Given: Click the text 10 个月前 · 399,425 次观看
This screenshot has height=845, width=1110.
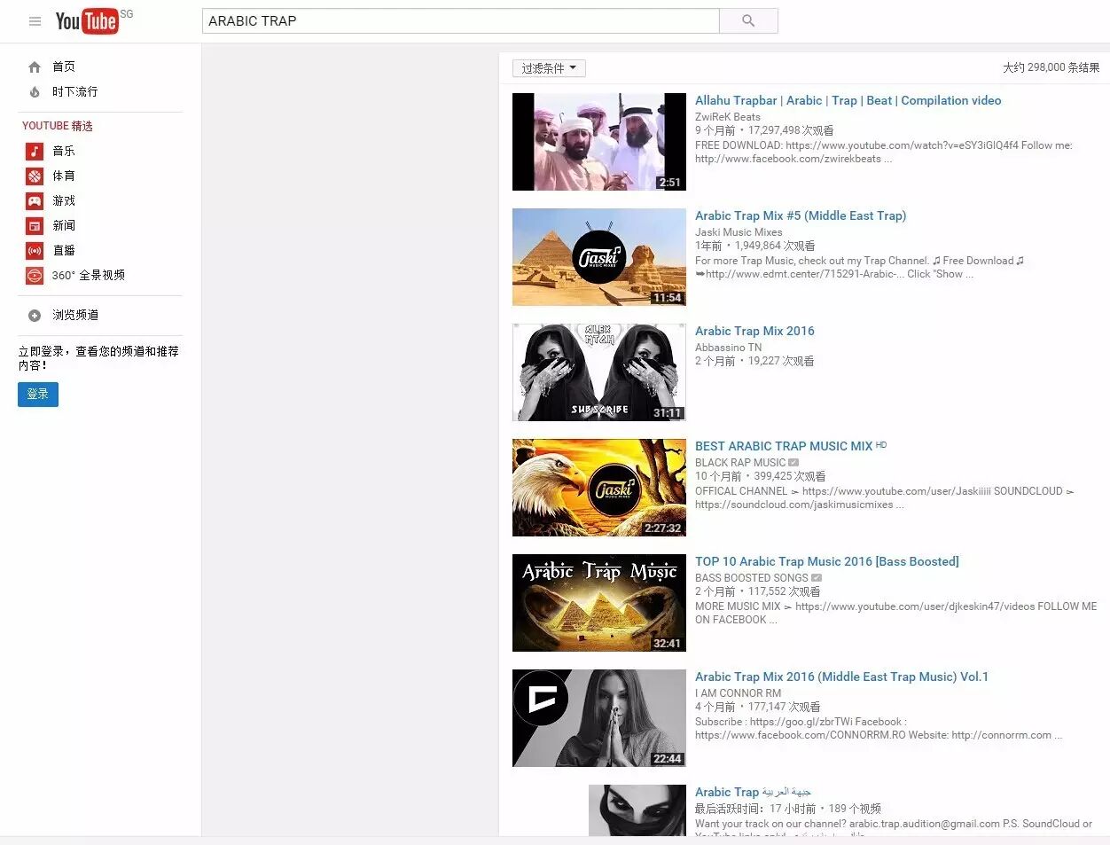Looking at the screenshot, I should 760,477.
